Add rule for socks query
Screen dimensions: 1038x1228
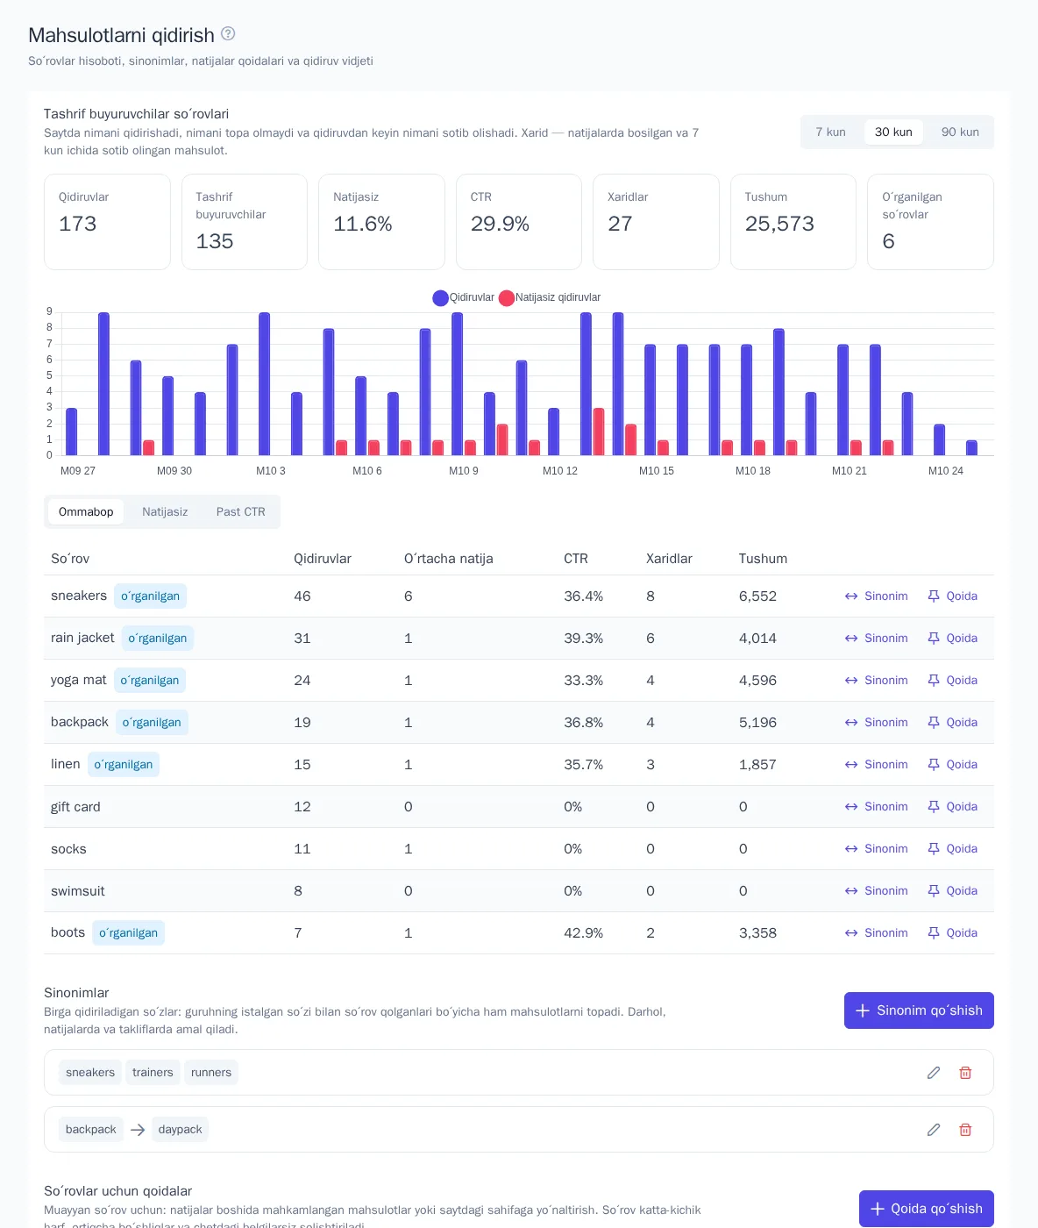(x=953, y=849)
